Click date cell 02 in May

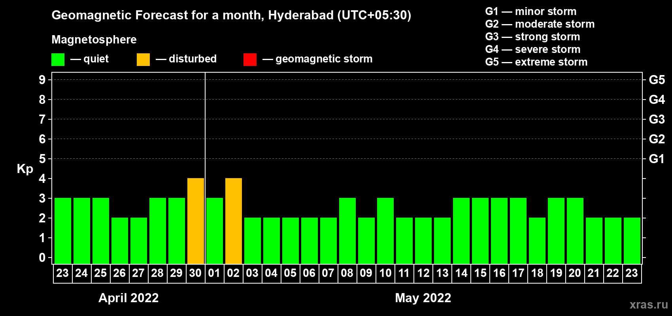[233, 273]
